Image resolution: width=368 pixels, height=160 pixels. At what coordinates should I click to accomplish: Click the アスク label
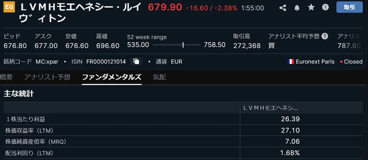click(43, 36)
